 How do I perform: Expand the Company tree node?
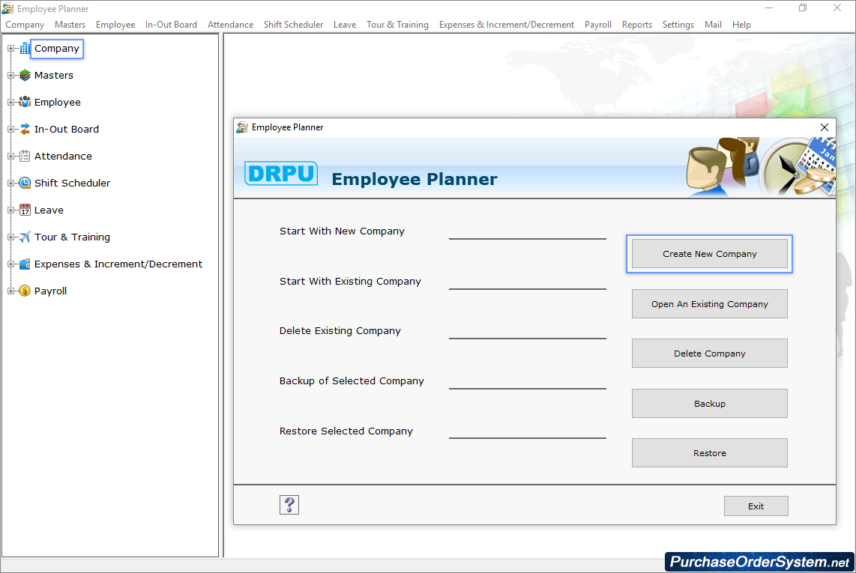click(11, 49)
